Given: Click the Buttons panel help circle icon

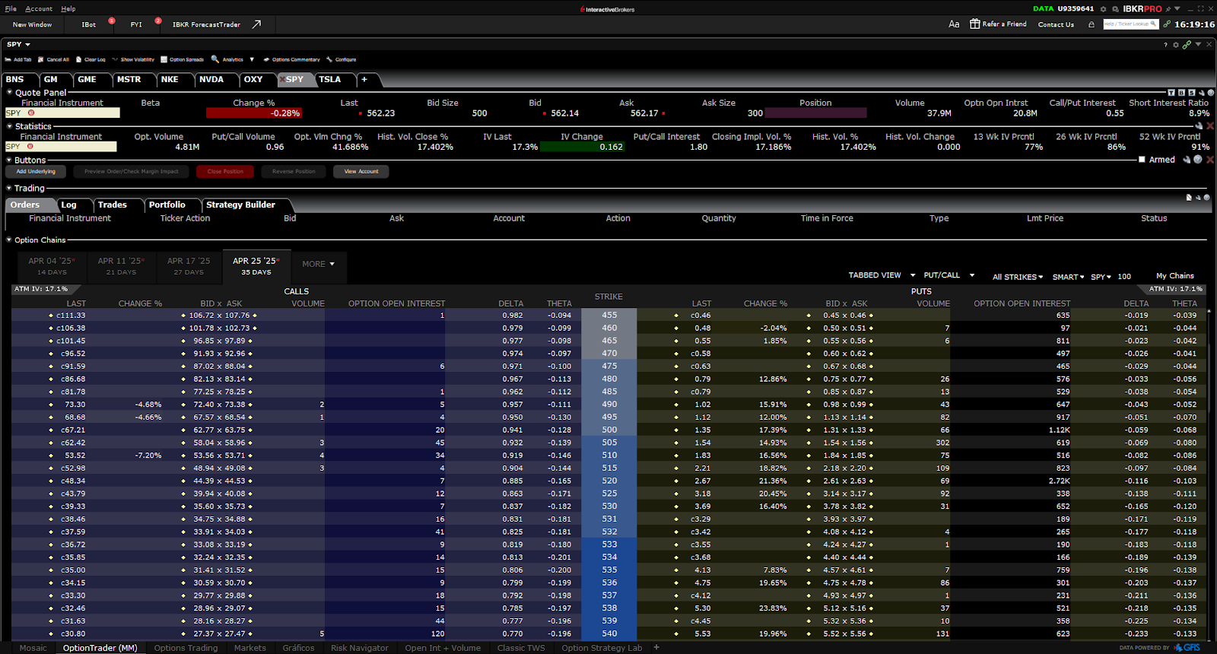Looking at the screenshot, I should (1198, 160).
